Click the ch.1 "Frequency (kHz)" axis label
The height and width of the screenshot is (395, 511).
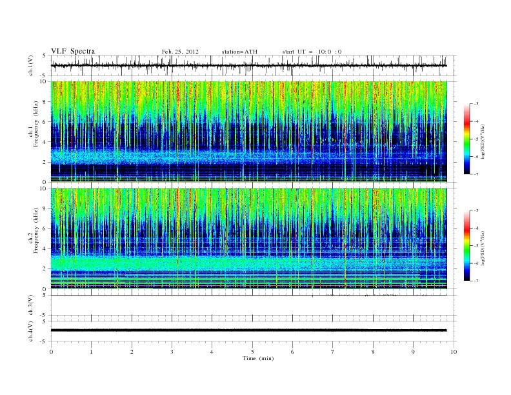(35, 124)
